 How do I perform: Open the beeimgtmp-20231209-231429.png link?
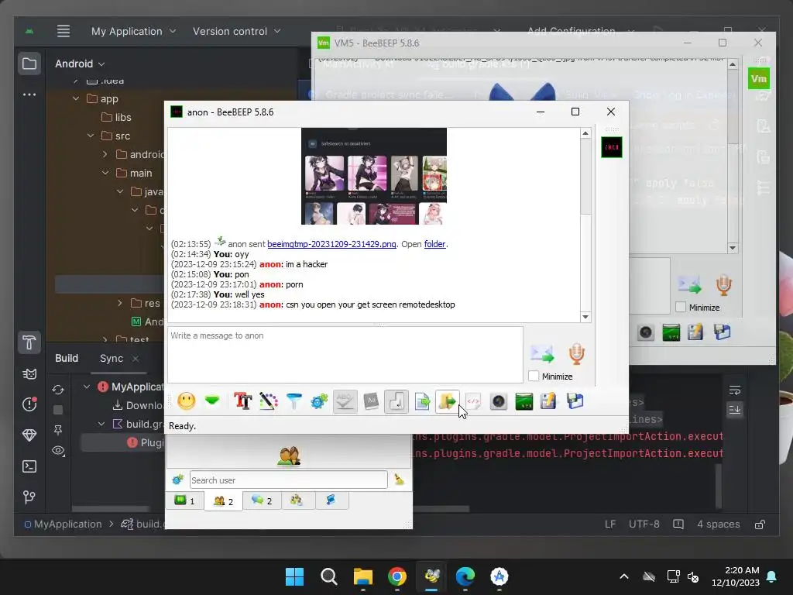click(x=331, y=244)
